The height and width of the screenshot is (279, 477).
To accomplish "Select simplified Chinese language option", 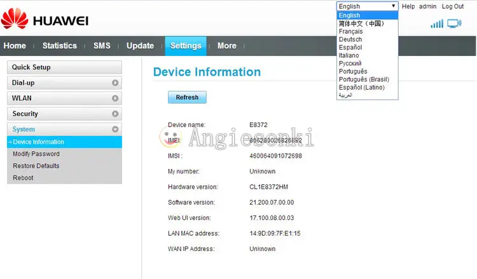I will point(367,24).
